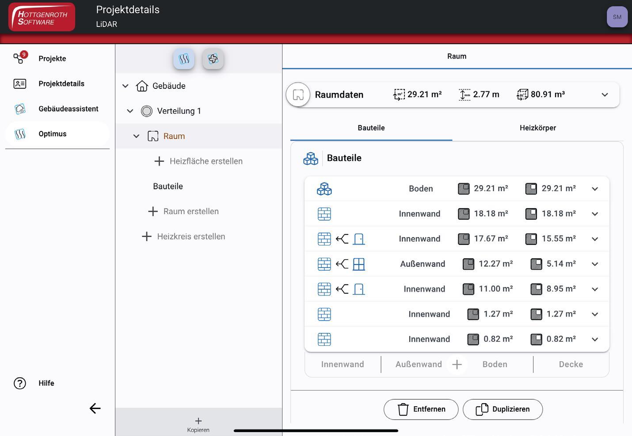Click the 80.91 m³ volume value
The width and height of the screenshot is (632, 436).
click(548, 94)
